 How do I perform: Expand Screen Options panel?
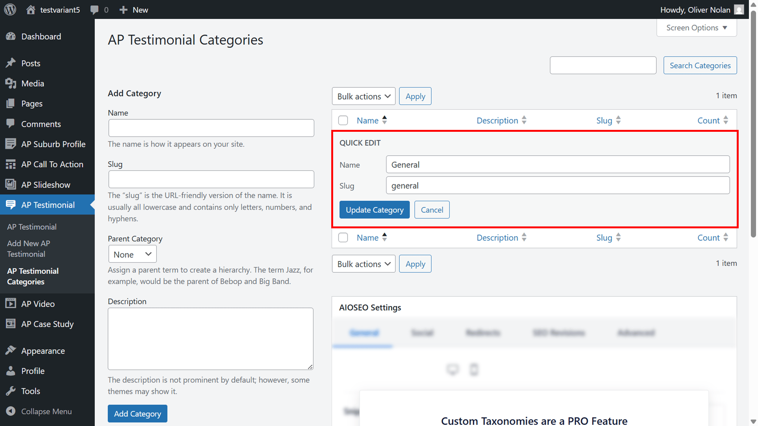click(697, 28)
